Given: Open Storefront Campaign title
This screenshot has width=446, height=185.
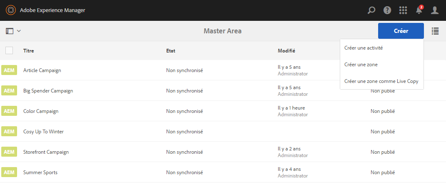Looking at the screenshot, I should [x=46, y=152].
